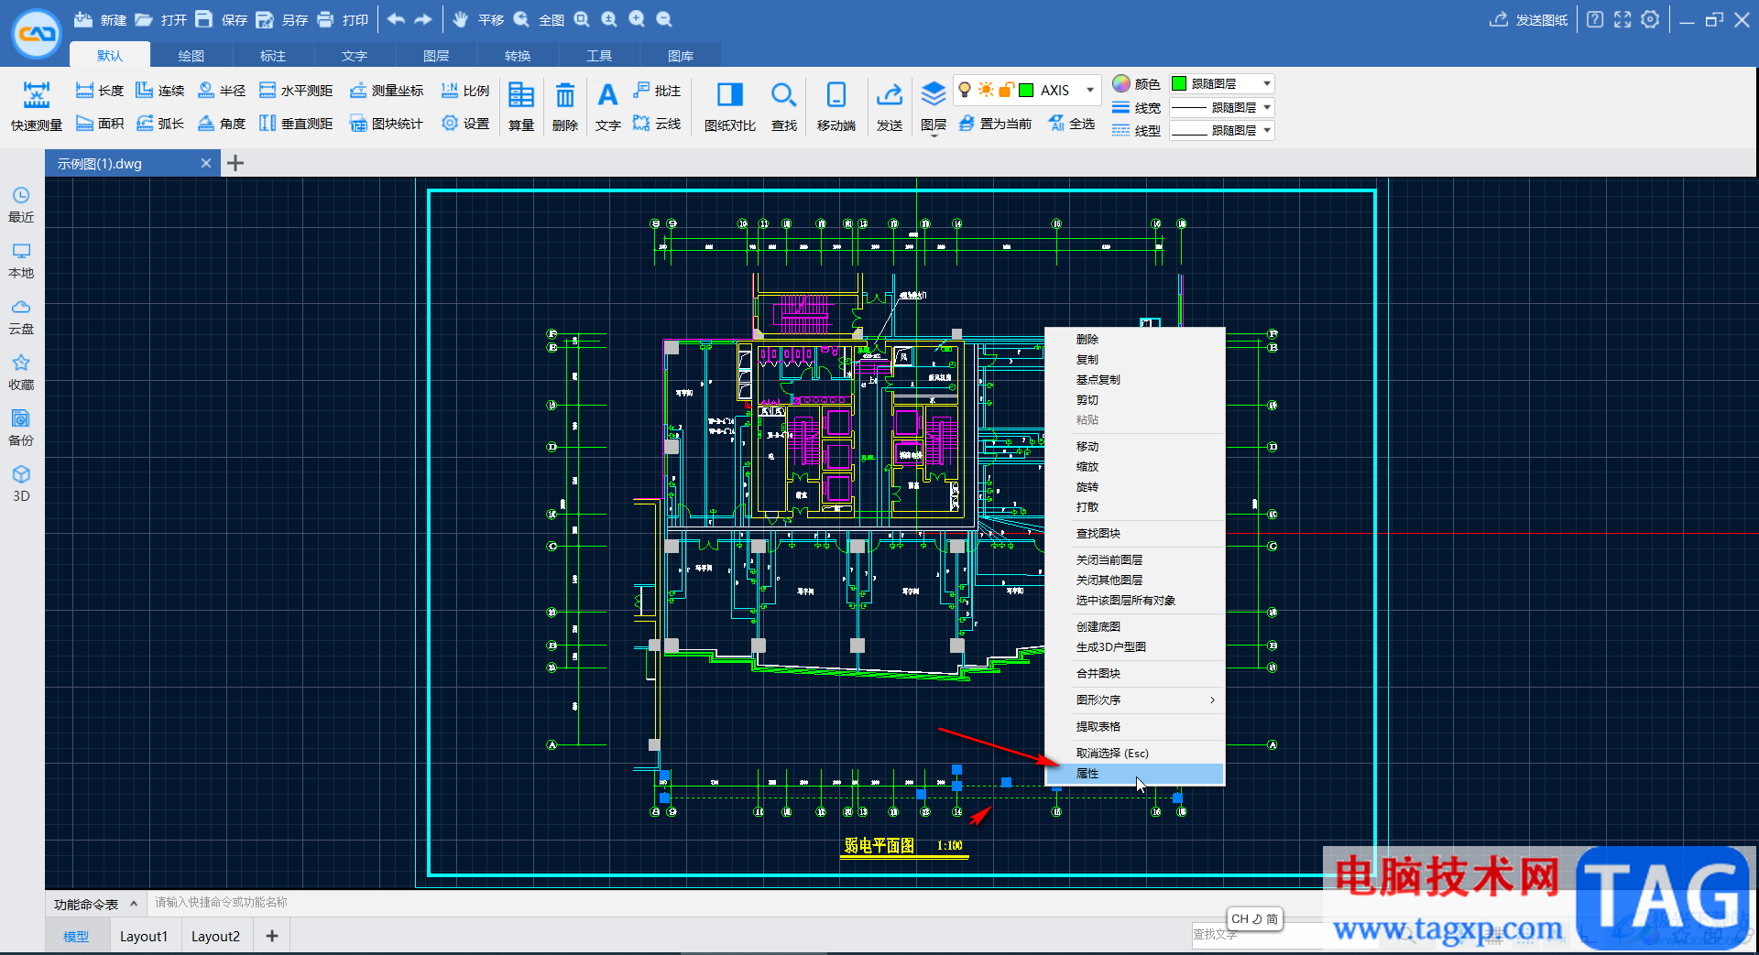The width and height of the screenshot is (1759, 955).
Task: Choose Properties in the context menu
Action: (x=1087, y=774)
